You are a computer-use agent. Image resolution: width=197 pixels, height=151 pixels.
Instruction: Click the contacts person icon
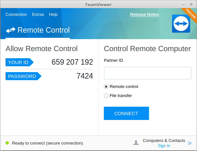(136, 143)
